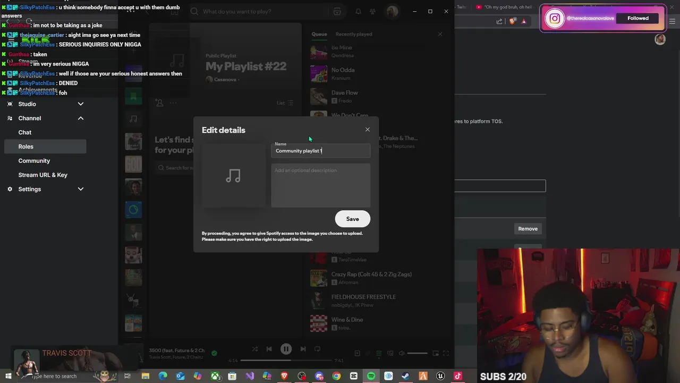The image size is (680, 383).
Task: Click the Instagram logo icon on banner
Action: 555,19
